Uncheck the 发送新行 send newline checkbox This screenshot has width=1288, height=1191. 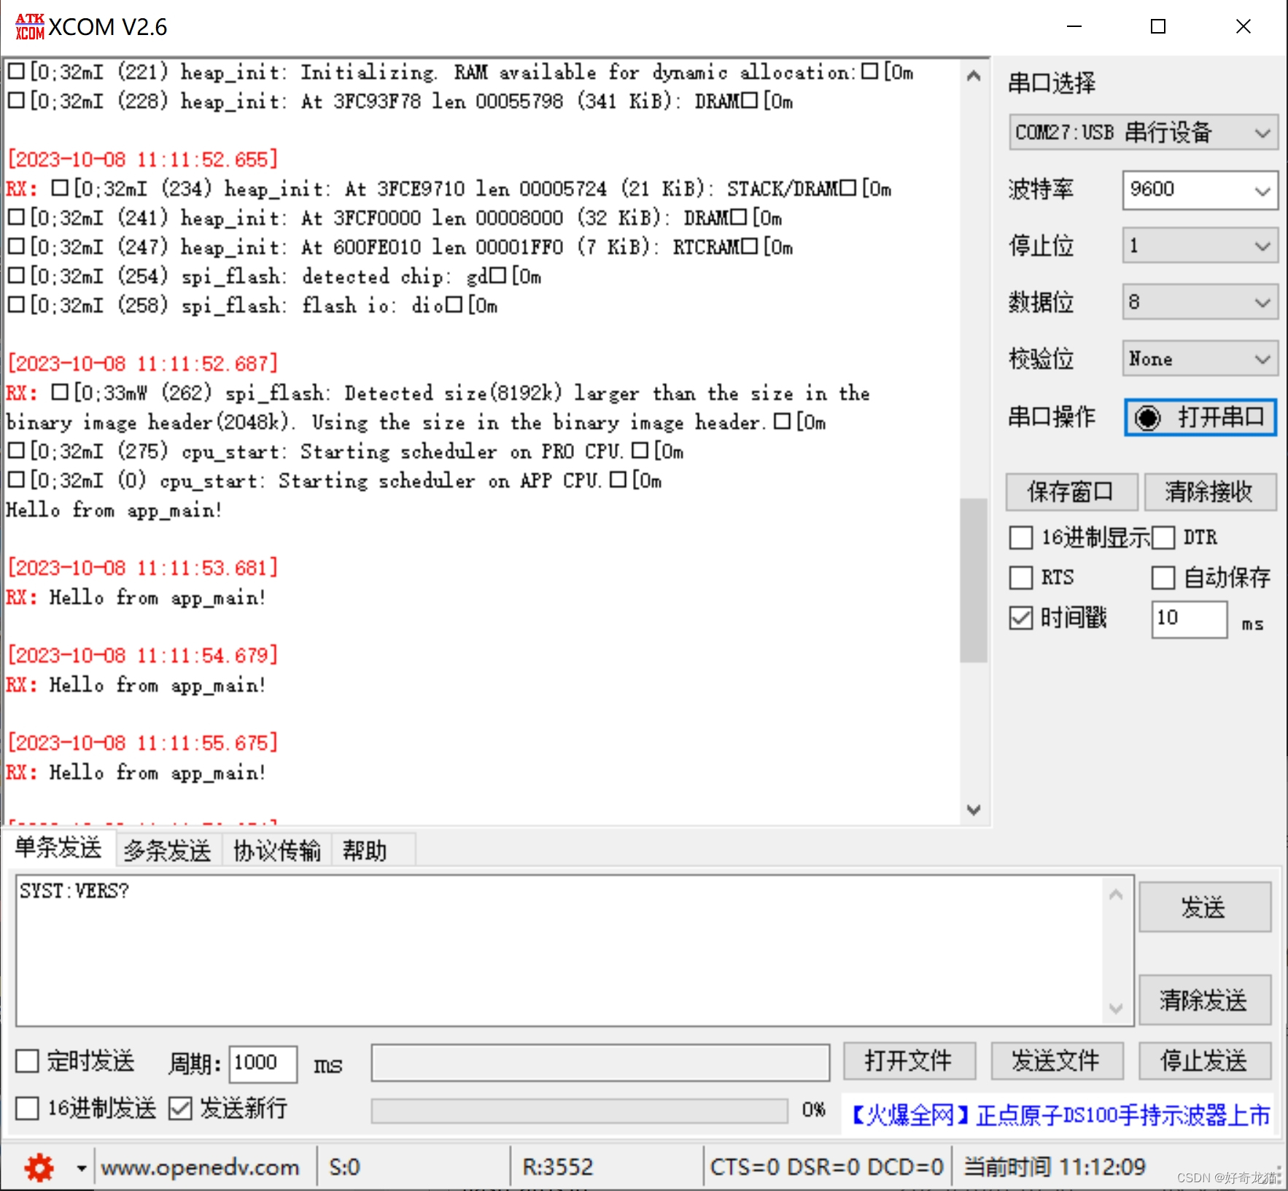179,1108
